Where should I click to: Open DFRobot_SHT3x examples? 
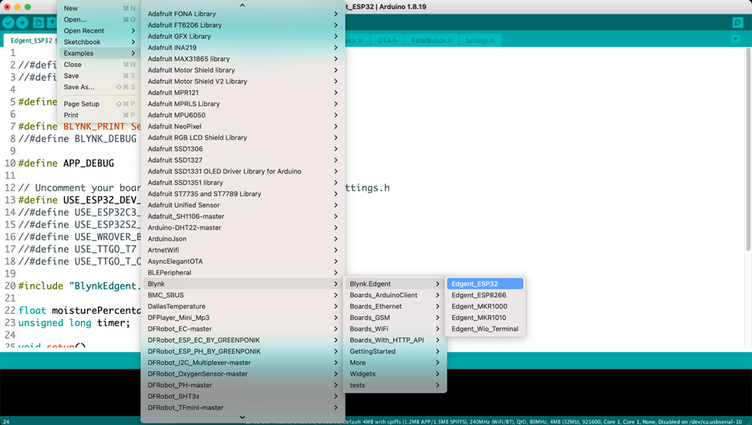coord(243,396)
